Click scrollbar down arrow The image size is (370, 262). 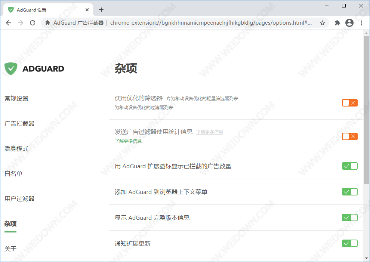[366, 258]
